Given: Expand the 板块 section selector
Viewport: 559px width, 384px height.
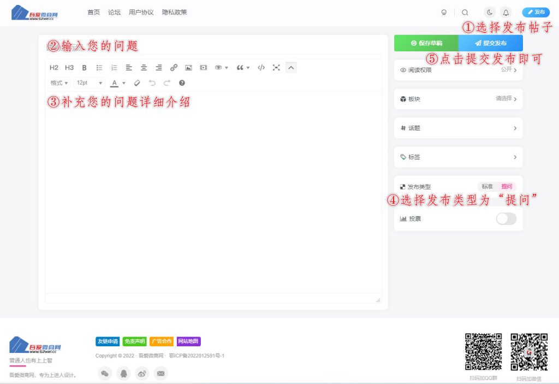Looking at the screenshot, I should point(458,99).
